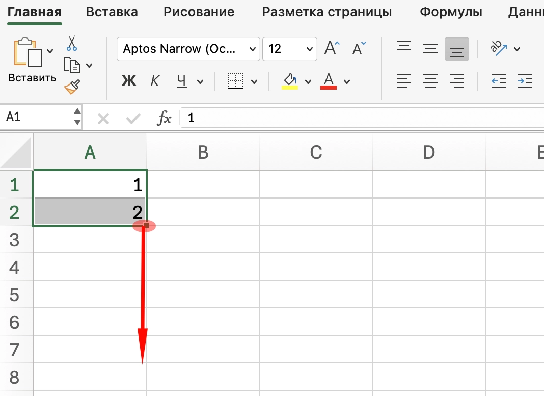The image size is (544, 396).
Task: Select align left in the alignment group
Action: coord(404,80)
